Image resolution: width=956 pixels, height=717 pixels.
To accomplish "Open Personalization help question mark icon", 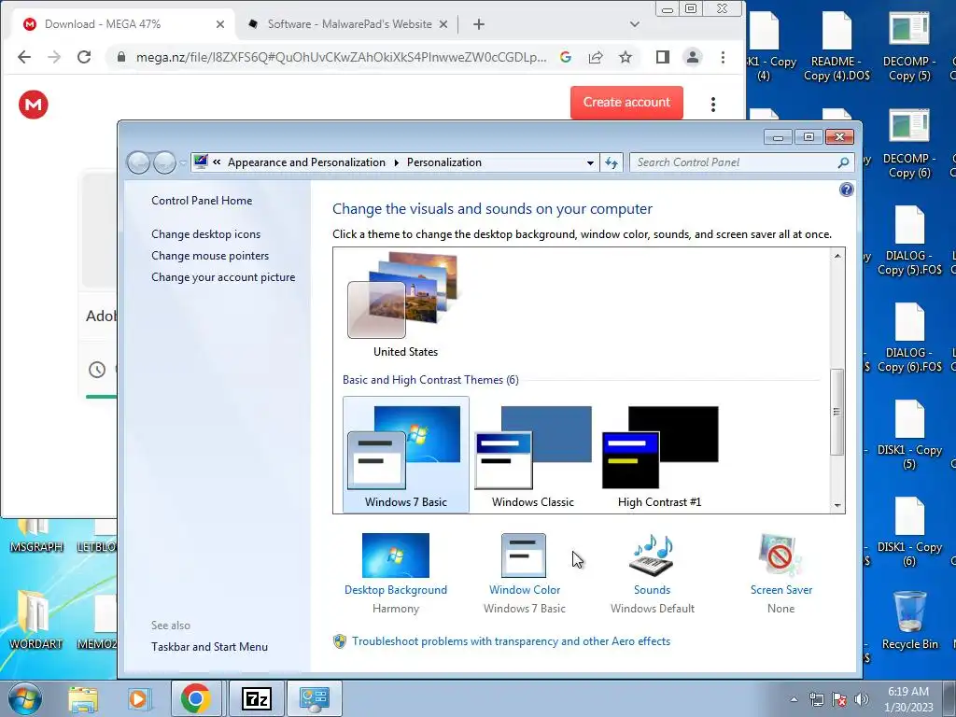I will pos(846,190).
